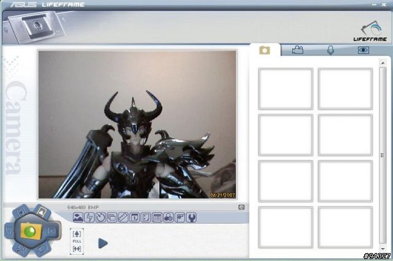Select the top-right image mode segment
The height and width of the screenshot is (261, 393).
point(41,212)
